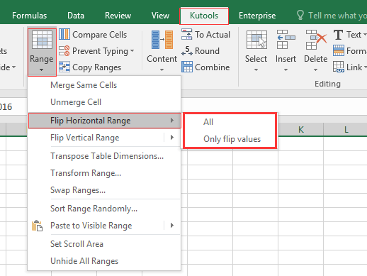Screen dimensions: 367x276
Task: Switch to the Kutools tab
Action: pos(204,16)
